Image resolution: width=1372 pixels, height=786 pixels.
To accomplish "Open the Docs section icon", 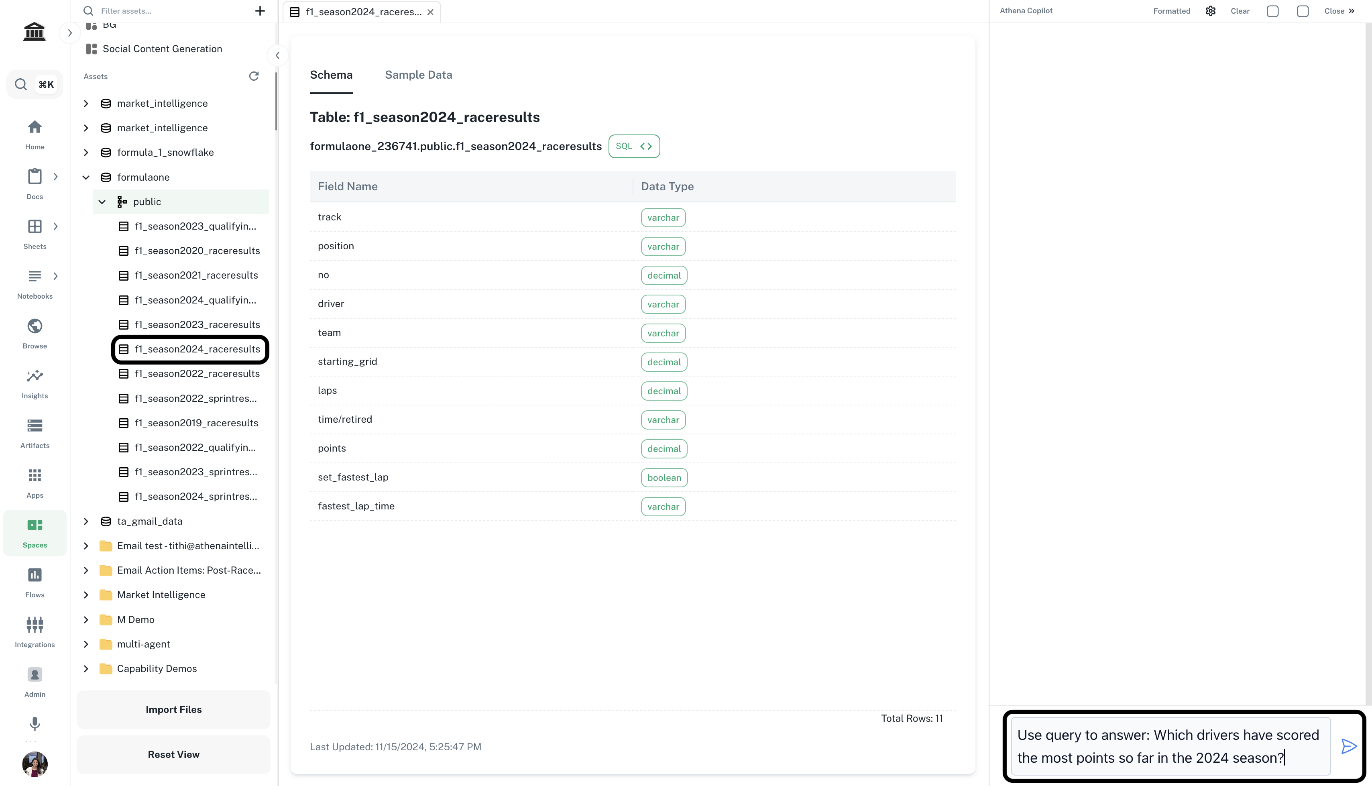I will click(35, 177).
